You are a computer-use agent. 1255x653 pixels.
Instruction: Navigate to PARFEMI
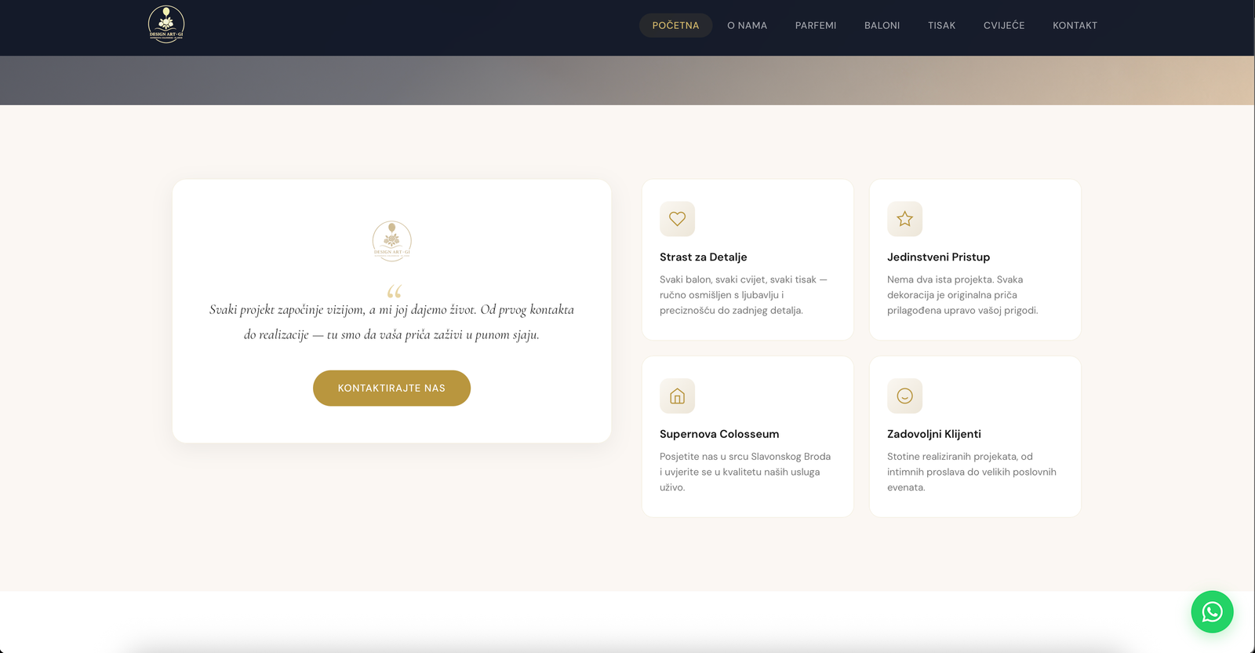[x=816, y=25]
